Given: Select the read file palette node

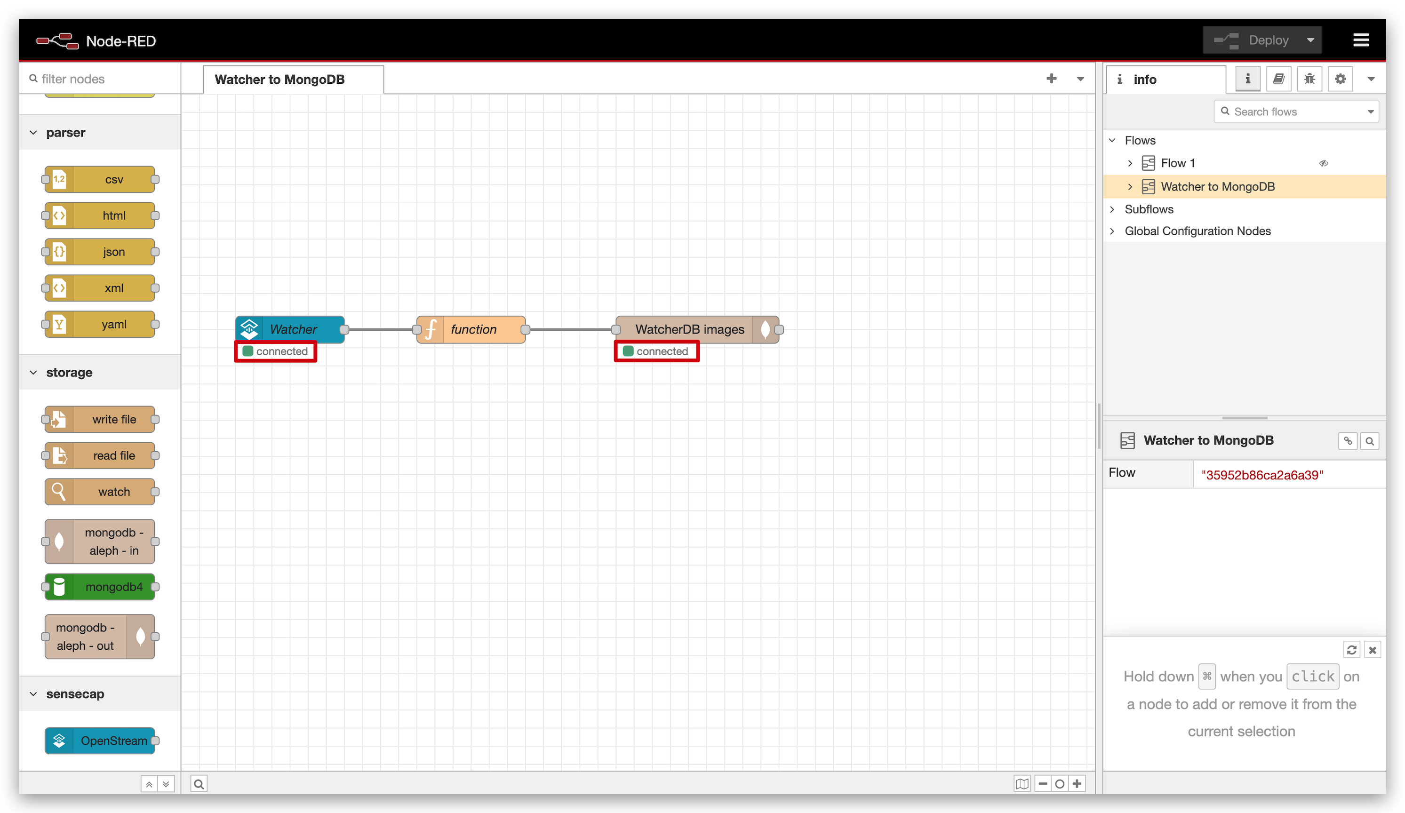Looking at the screenshot, I should (x=100, y=455).
